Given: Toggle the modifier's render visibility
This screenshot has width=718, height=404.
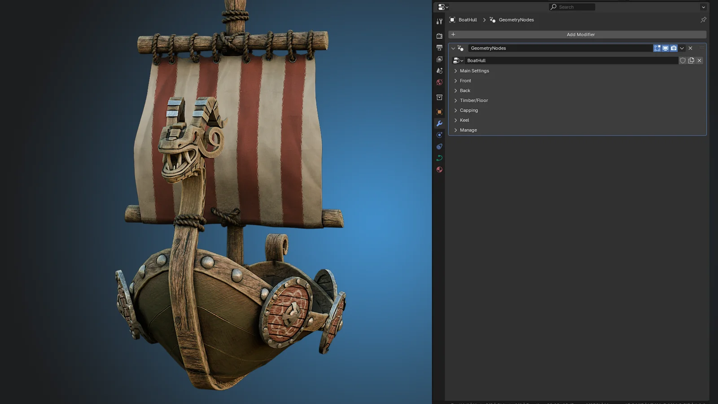Looking at the screenshot, I should point(674,48).
